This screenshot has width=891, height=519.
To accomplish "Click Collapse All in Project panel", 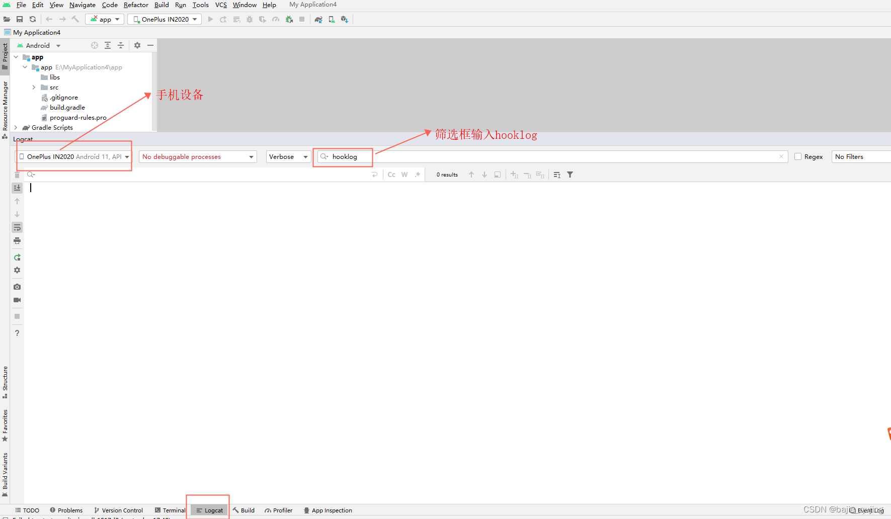I will coord(121,45).
